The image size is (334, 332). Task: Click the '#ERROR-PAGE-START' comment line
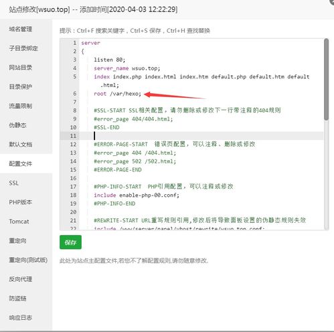coord(174,144)
